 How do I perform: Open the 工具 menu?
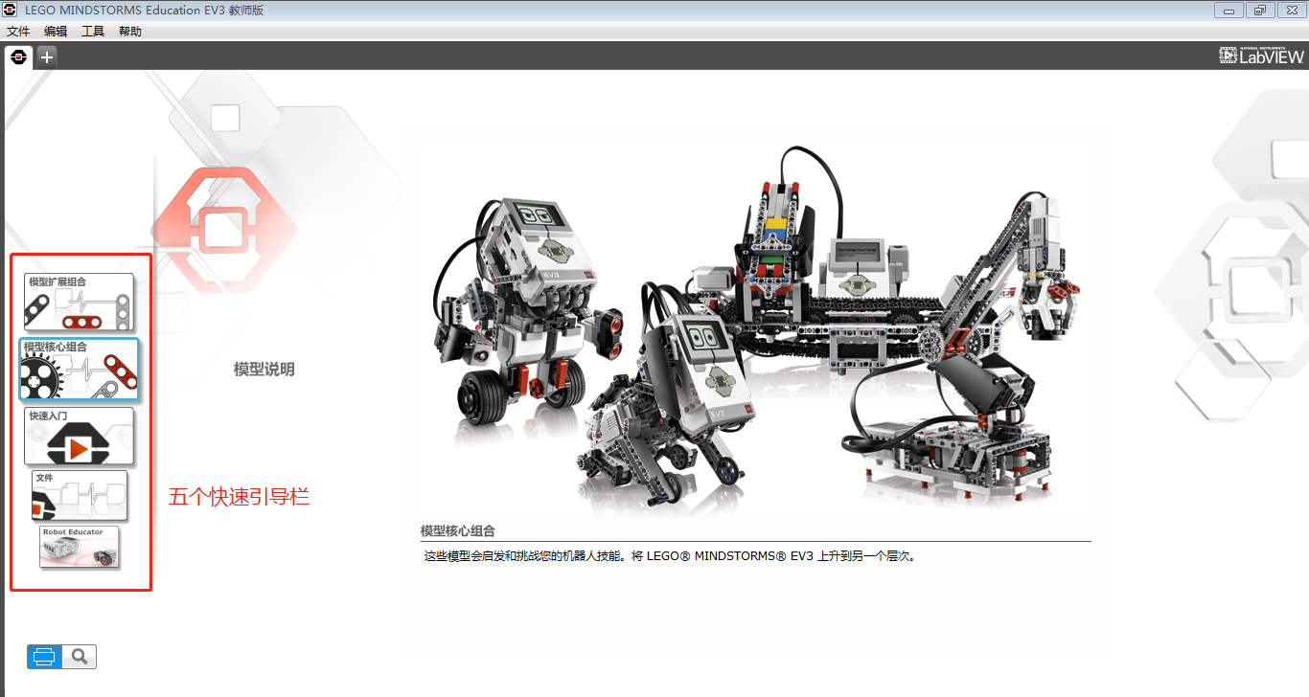[x=93, y=32]
